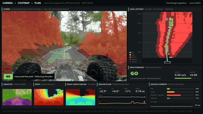Viewport: 203px width, 114px height.
Task: Click the 'PLAN' title in top header
Action: [x=37, y=3]
